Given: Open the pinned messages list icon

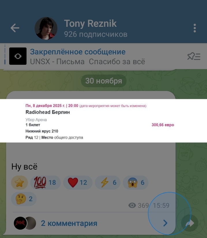Looking at the screenshot, I should pyautogui.click(x=194, y=56).
